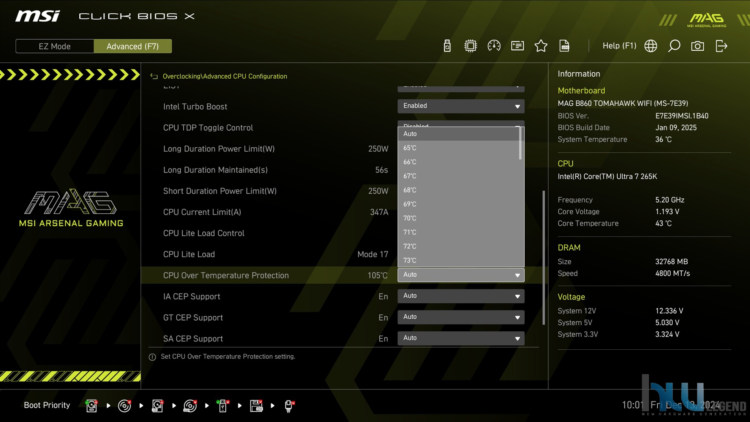Image resolution: width=750 pixels, height=422 pixels.
Task: Click the Core Temperature 43 °C reading
Action: [x=663, y=223]
